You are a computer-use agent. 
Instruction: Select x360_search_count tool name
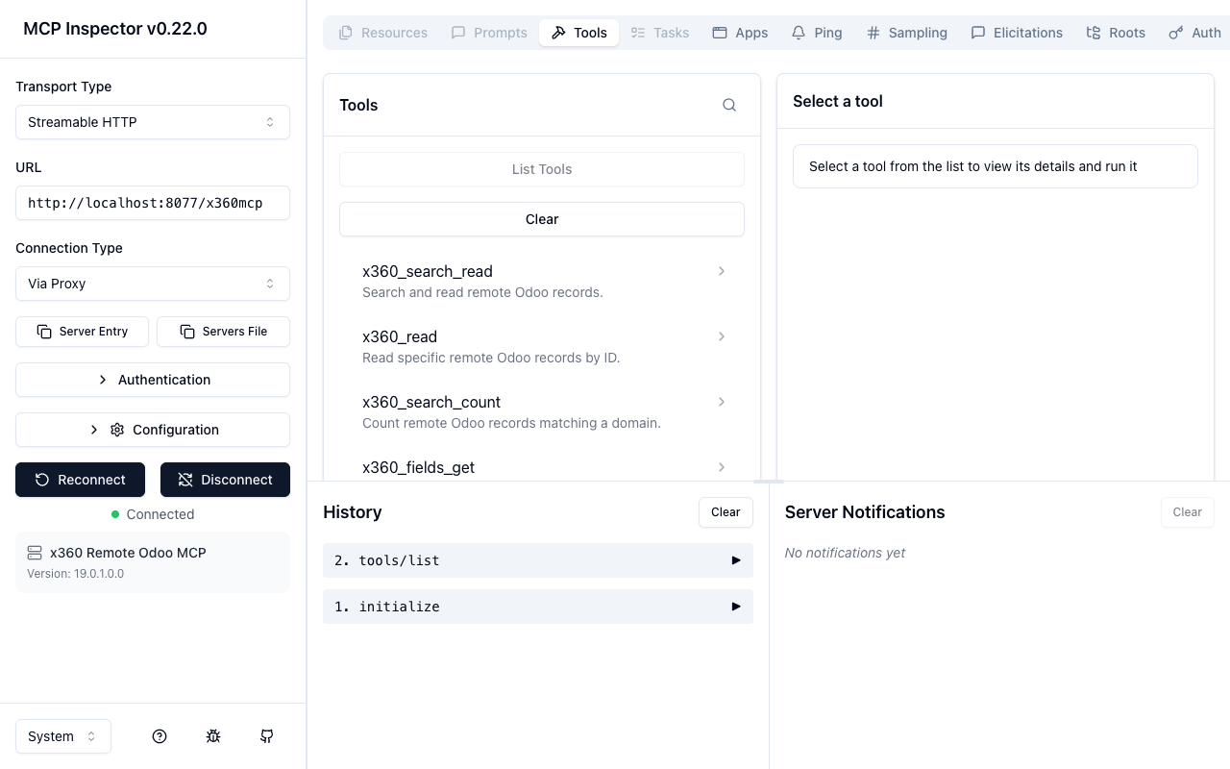(431, 402)
